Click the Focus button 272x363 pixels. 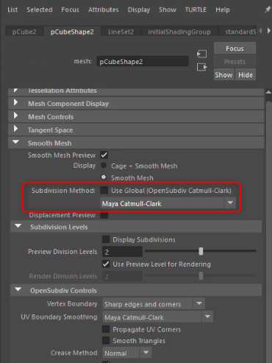[235, 49]
